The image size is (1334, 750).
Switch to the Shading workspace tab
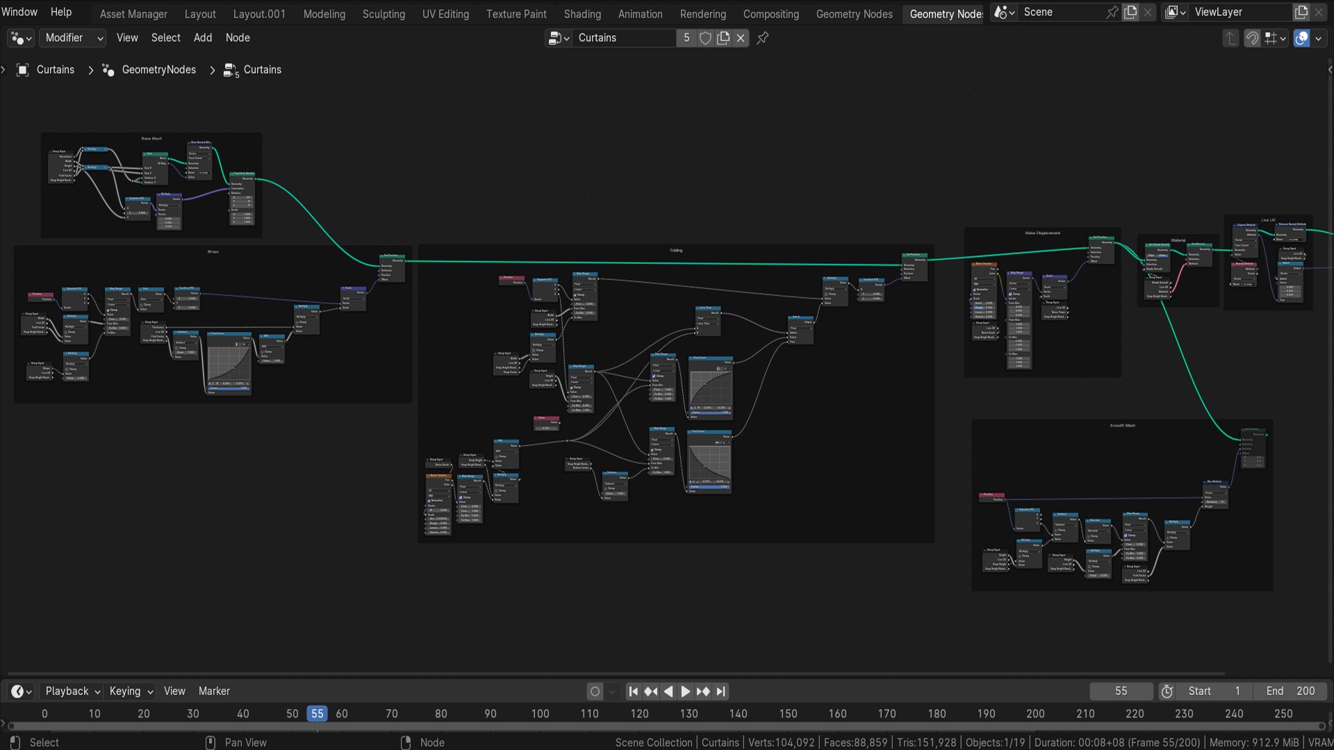coord(582,14)
